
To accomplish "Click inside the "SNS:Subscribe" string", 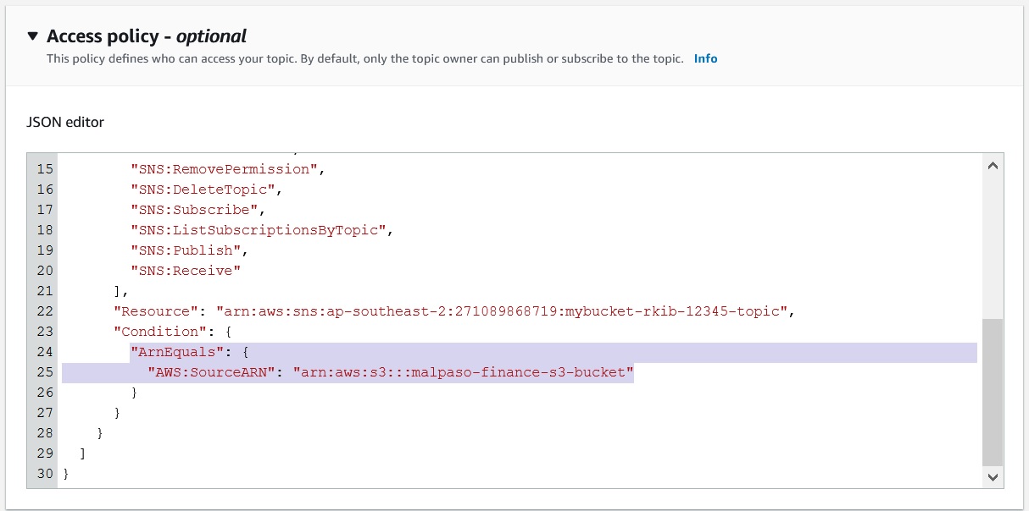I will pyautogui.click(x=195, y=210).
